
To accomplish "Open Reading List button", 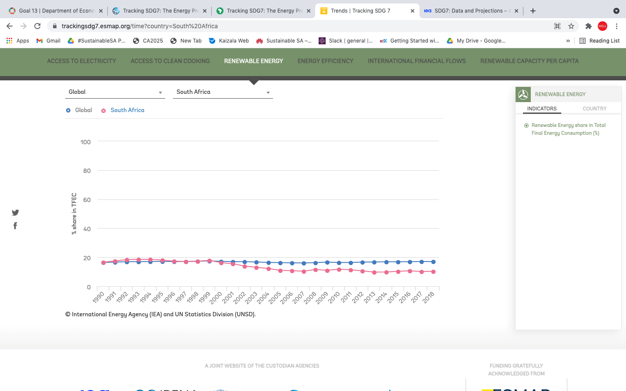I will pos(599,41).
